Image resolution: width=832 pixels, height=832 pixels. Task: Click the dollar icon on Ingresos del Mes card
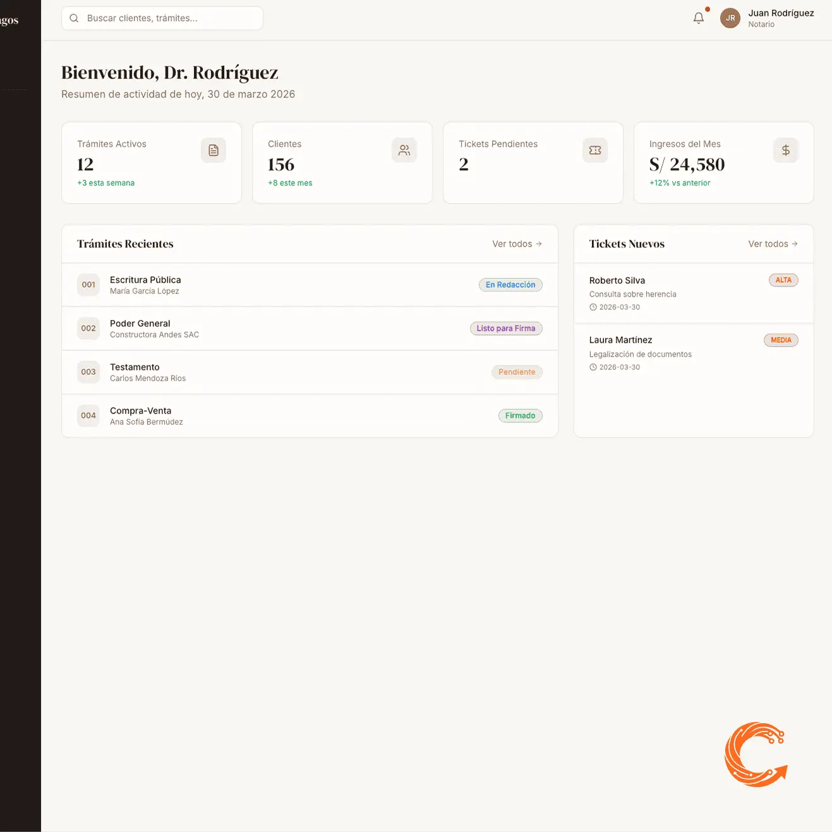(785, 150)
